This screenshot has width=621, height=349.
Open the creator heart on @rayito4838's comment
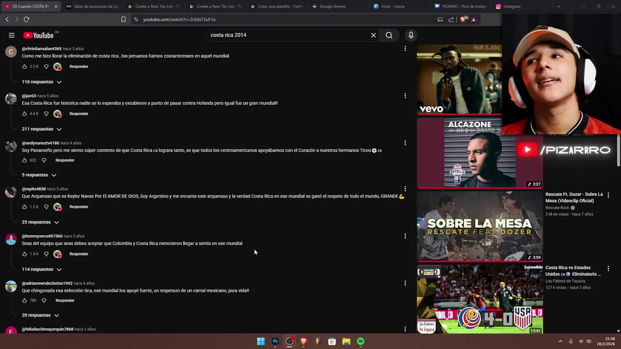pyautogui.click(x=57, y=206)
